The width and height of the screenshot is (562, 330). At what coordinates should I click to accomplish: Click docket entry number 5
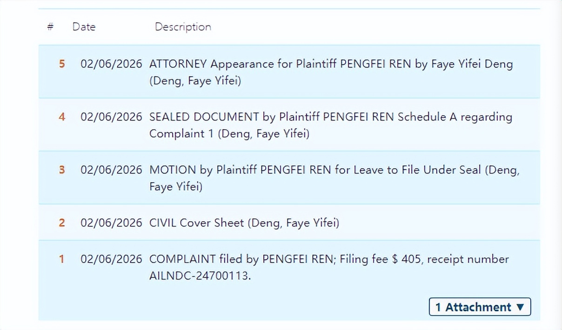[x=62, y=64]
